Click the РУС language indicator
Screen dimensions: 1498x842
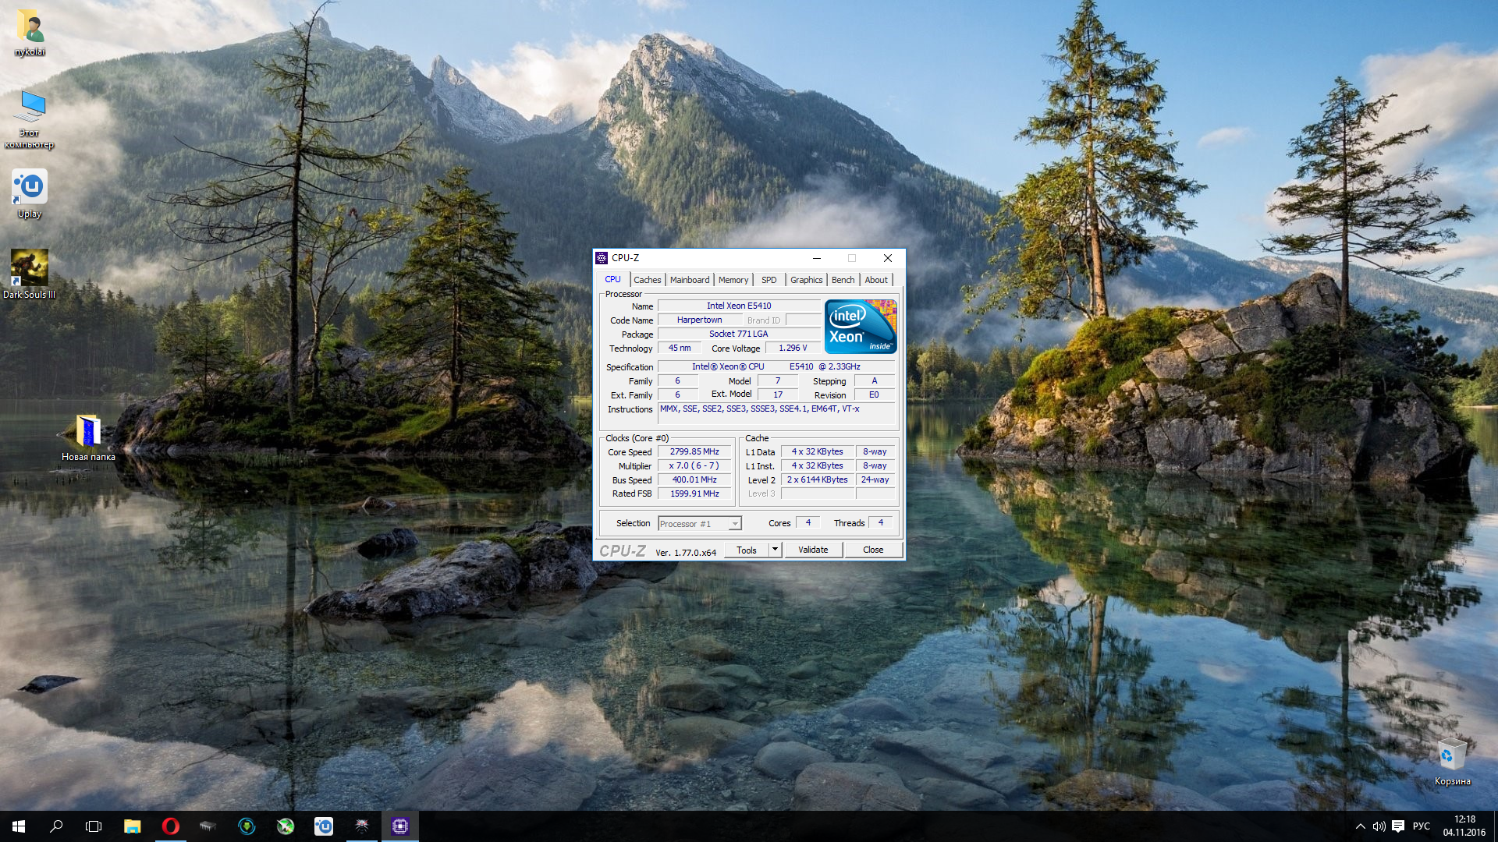(x=1421, y=826)
